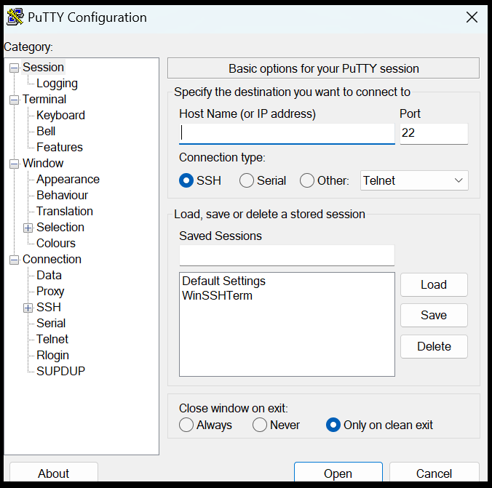Collapse the Session tree node
The width and height of the screenshot is (492, 488).
[14, 68]
